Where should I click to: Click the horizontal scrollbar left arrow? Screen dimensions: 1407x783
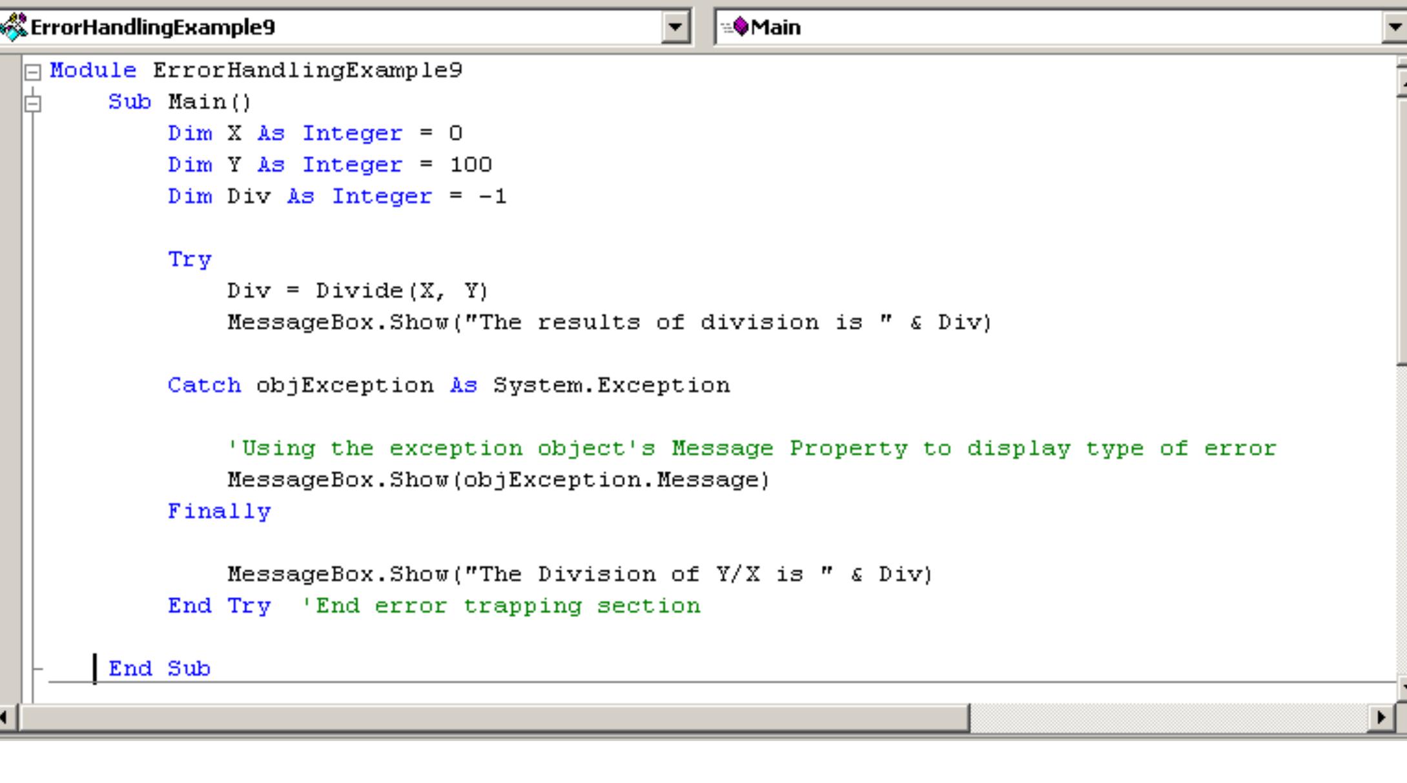(5, 717)
